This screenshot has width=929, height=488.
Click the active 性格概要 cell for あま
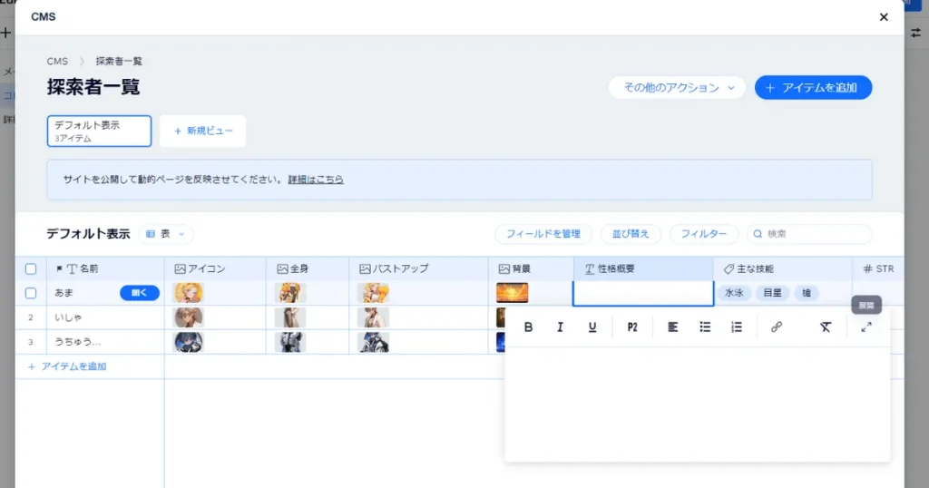[x=643, y=293]
